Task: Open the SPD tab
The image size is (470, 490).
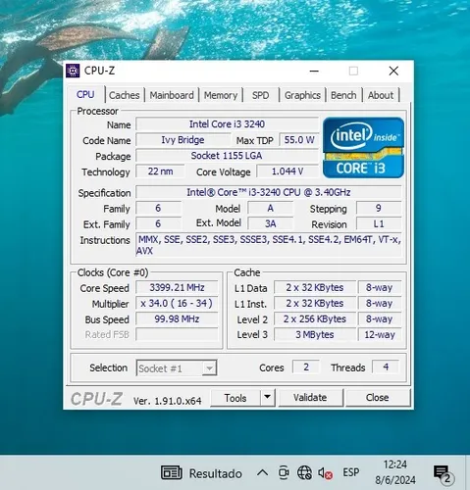Action: point(261,95)
